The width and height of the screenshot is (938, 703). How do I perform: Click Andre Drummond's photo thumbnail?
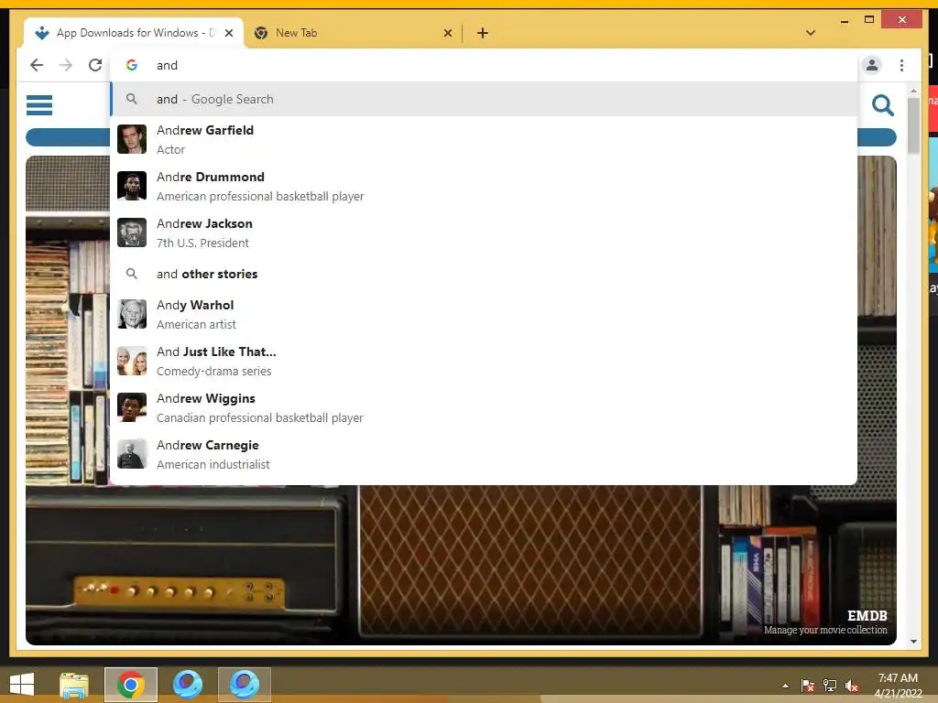[x=132, y=186]
